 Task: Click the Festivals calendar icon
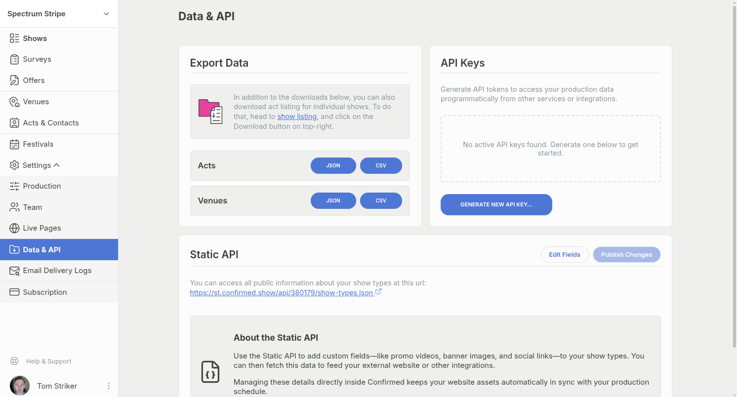tap(14, 144)
